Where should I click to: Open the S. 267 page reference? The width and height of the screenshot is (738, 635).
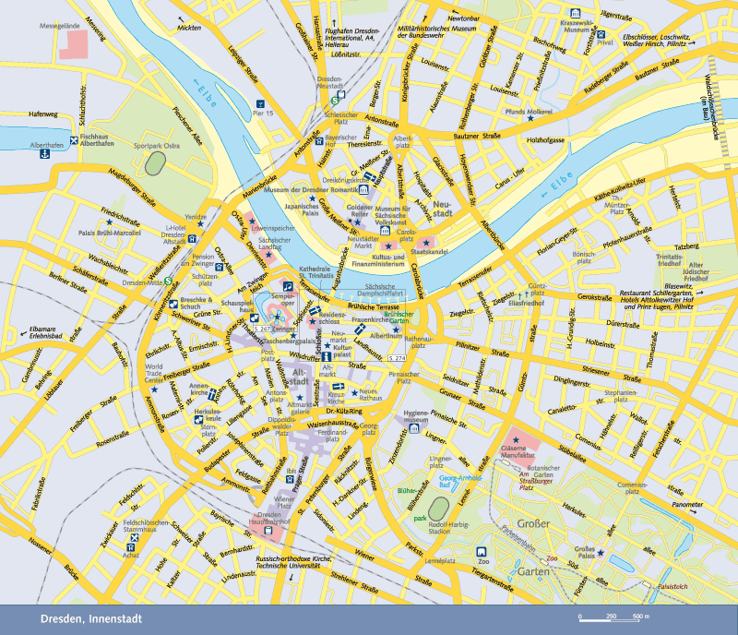pyautogui.click(x=262, y=328)
